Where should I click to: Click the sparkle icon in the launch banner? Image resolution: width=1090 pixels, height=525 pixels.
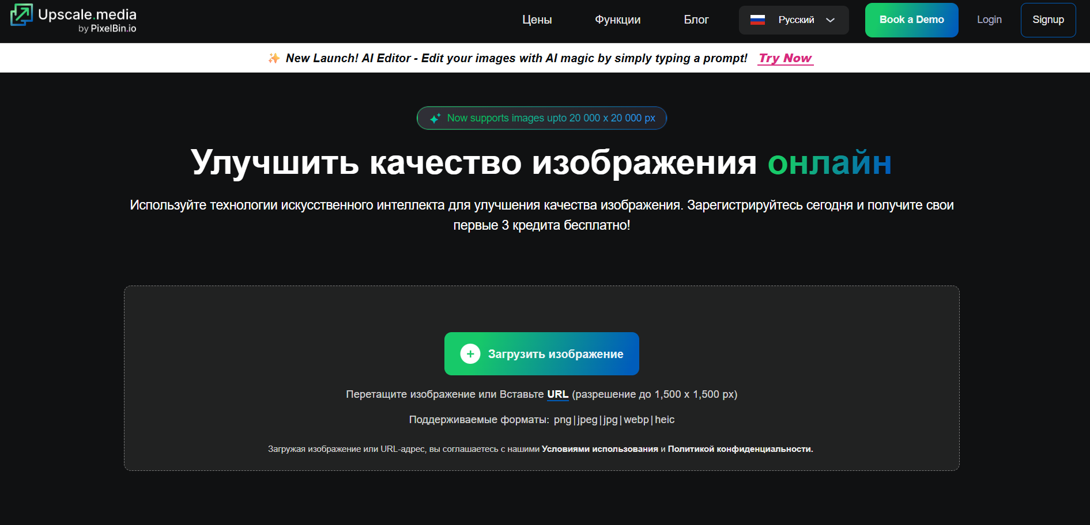point(274,58)
